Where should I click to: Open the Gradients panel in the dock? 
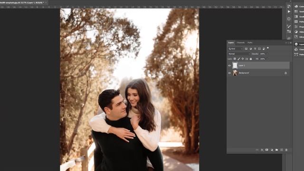[299, 17]
